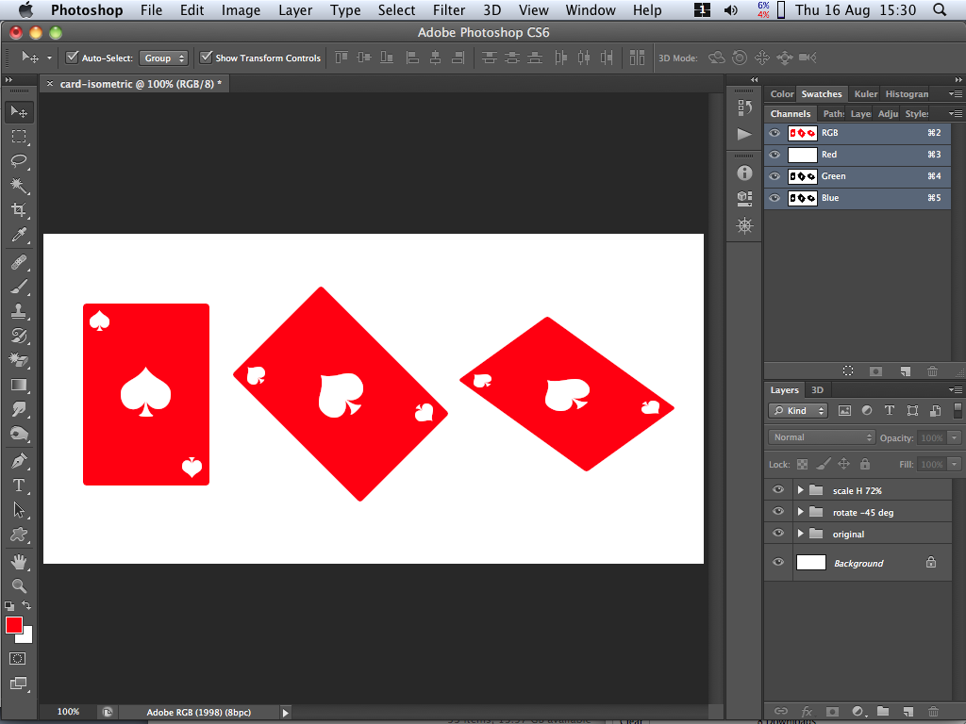The height and width of the screenshot is (724, 966).
Task: Select the Pen tool
Action: tap(19, 461)
